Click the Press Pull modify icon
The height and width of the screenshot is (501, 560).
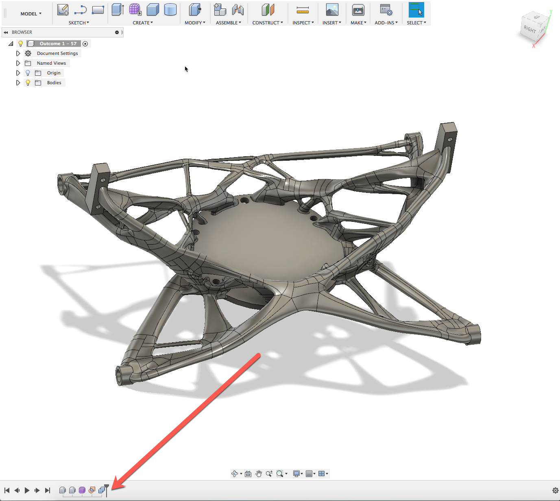pos(195,10)
